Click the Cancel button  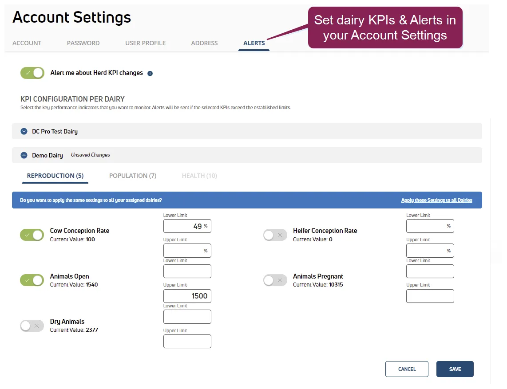coord(407,369)
